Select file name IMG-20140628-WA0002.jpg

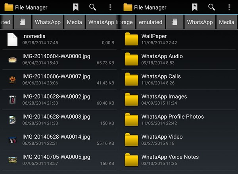56,97
